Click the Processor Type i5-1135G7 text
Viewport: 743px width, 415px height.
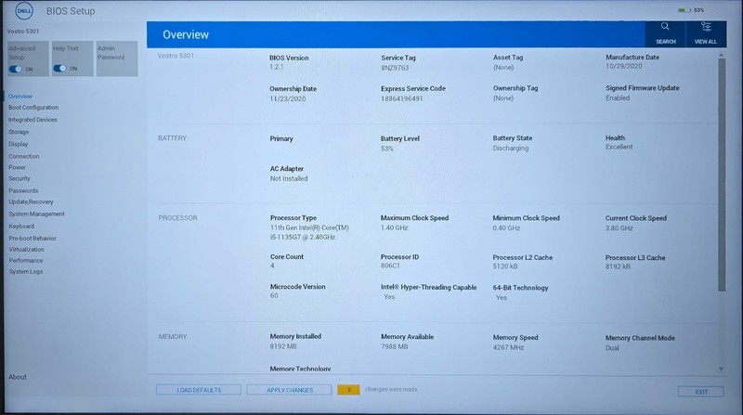coord(309,233)
